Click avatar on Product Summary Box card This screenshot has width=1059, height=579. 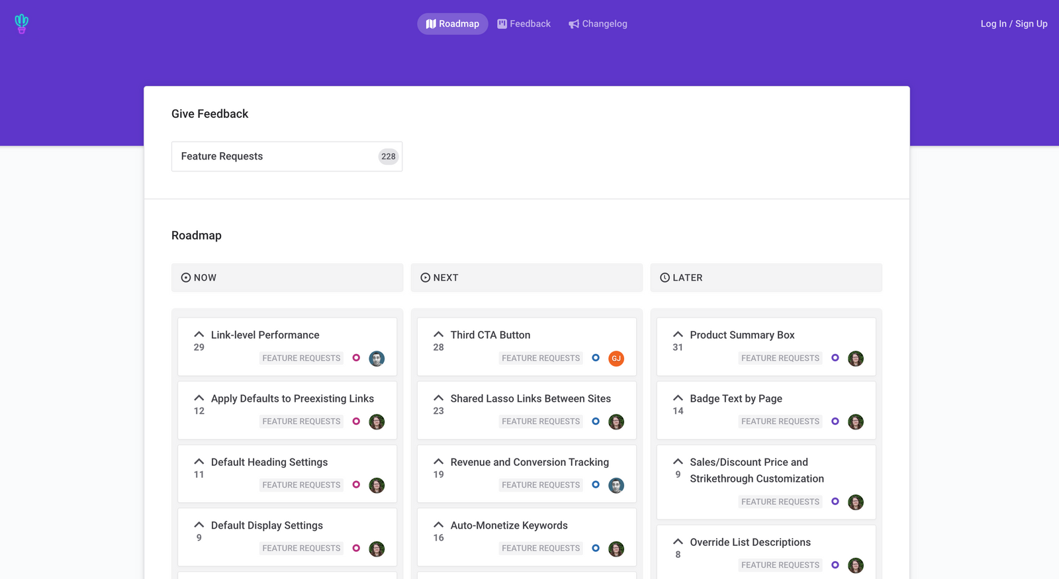tap(856, 359)
